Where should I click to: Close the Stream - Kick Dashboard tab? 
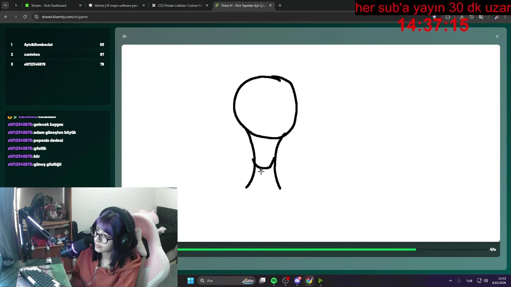point(80,6)
